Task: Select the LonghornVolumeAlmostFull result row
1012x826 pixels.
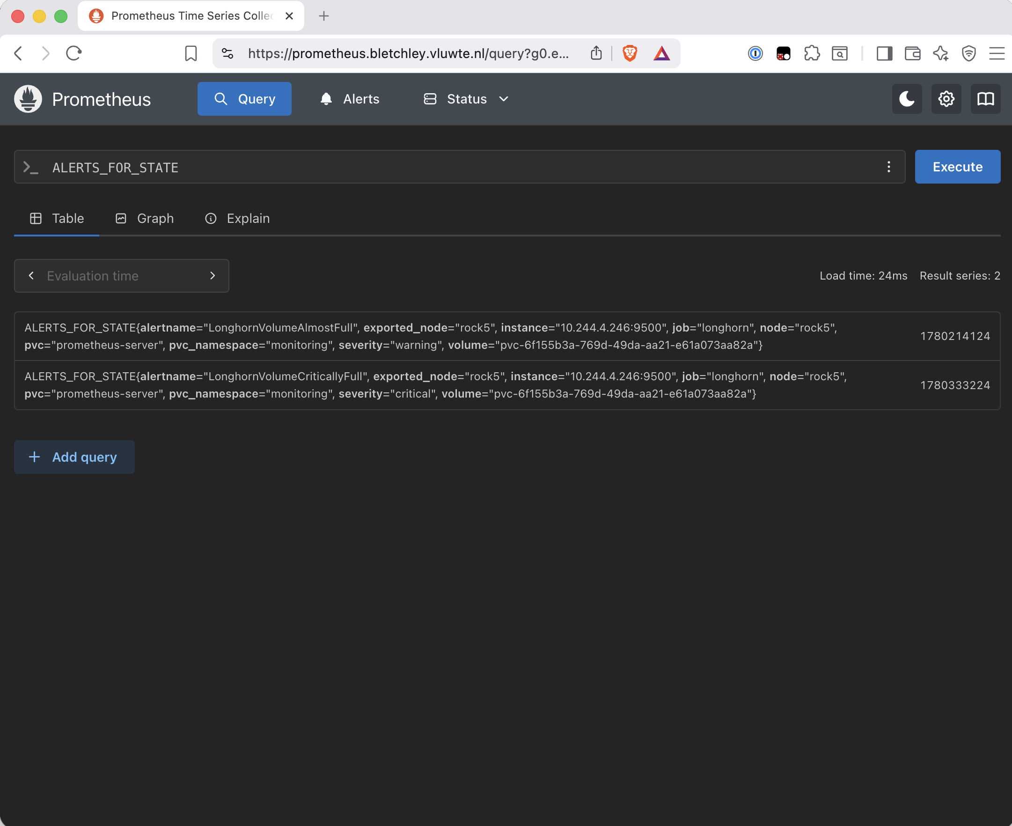Action: coord(507,336)
